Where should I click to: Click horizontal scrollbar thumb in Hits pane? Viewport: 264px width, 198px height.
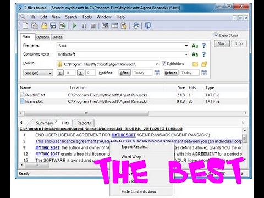pos(37,165)
